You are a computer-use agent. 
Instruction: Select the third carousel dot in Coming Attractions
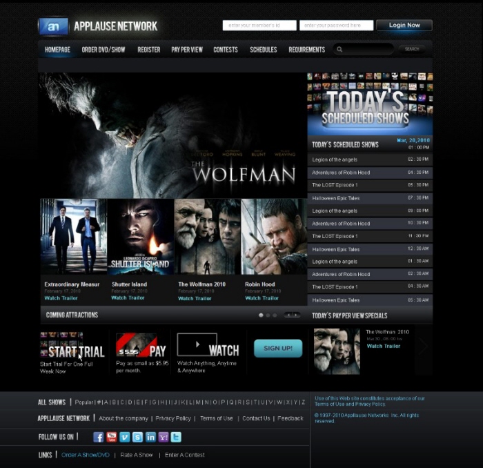tap(275, 315)
